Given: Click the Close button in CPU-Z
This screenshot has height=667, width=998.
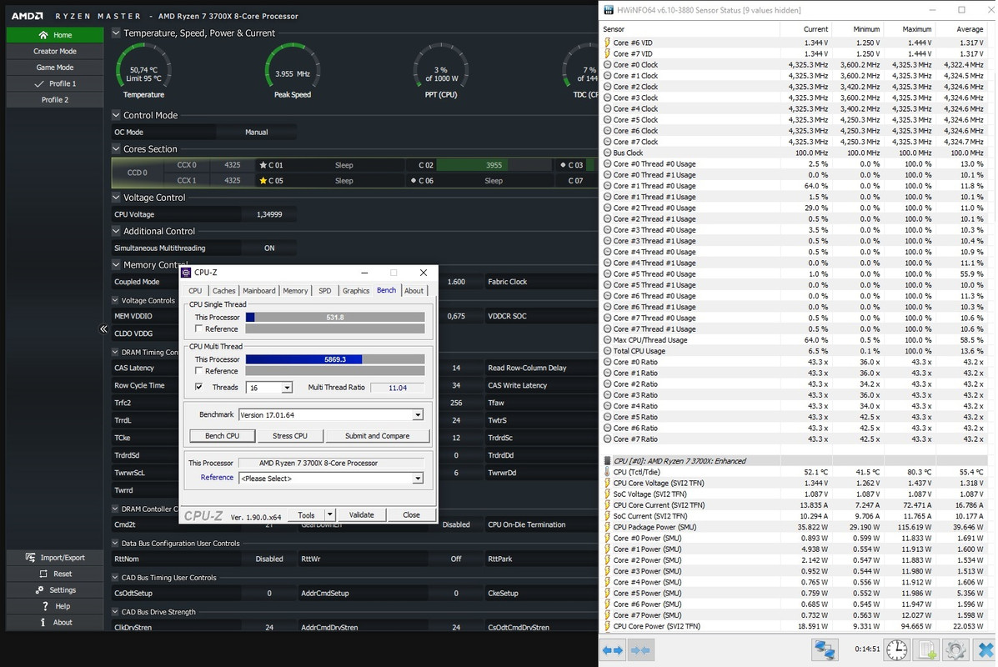Looking at the screenshot, I should click(411, 514).
